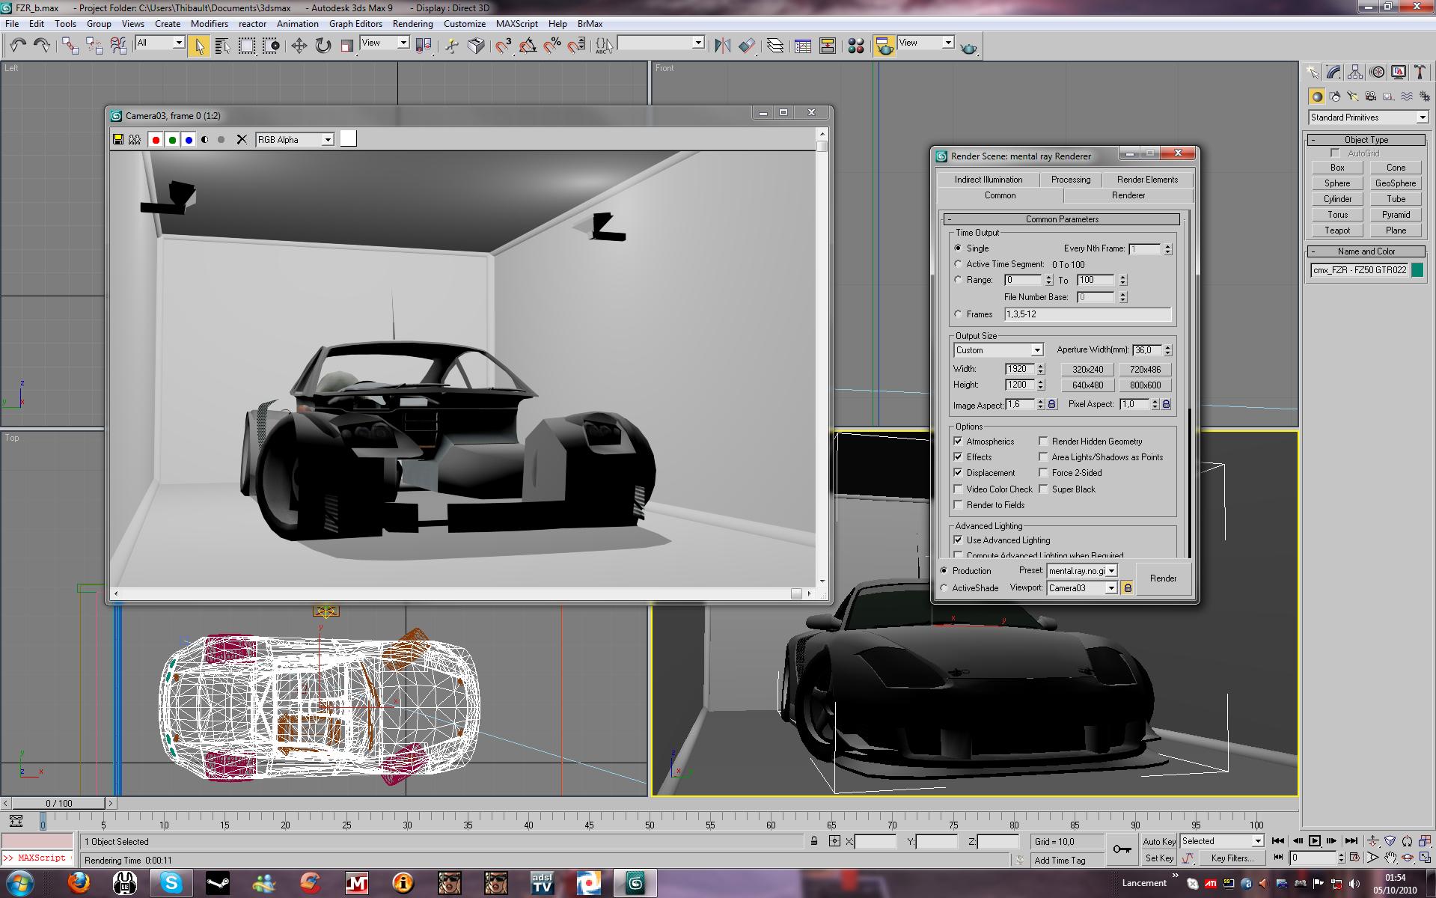The width and height of the screenshot is (1436, 898).
Task: Click the Render button
Action: 1163,578
